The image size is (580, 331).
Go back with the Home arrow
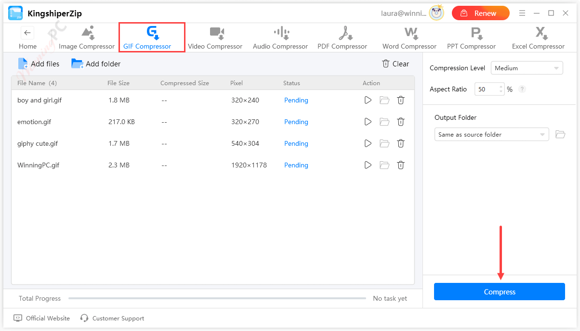[x=27, y=33]
